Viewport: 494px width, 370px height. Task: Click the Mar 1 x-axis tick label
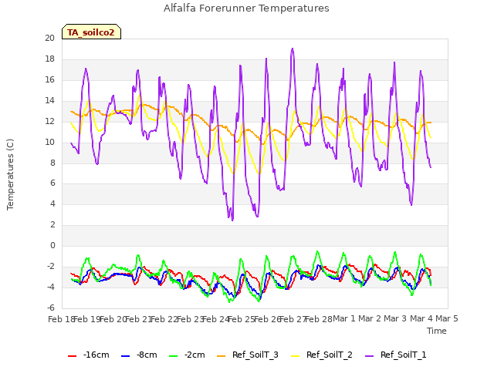click(x=344, y=318)
